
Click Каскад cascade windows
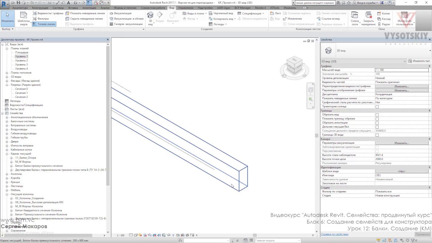(x=384, y=19)
